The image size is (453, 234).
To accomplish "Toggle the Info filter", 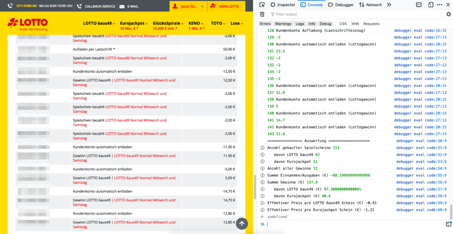I will (312, 24).
